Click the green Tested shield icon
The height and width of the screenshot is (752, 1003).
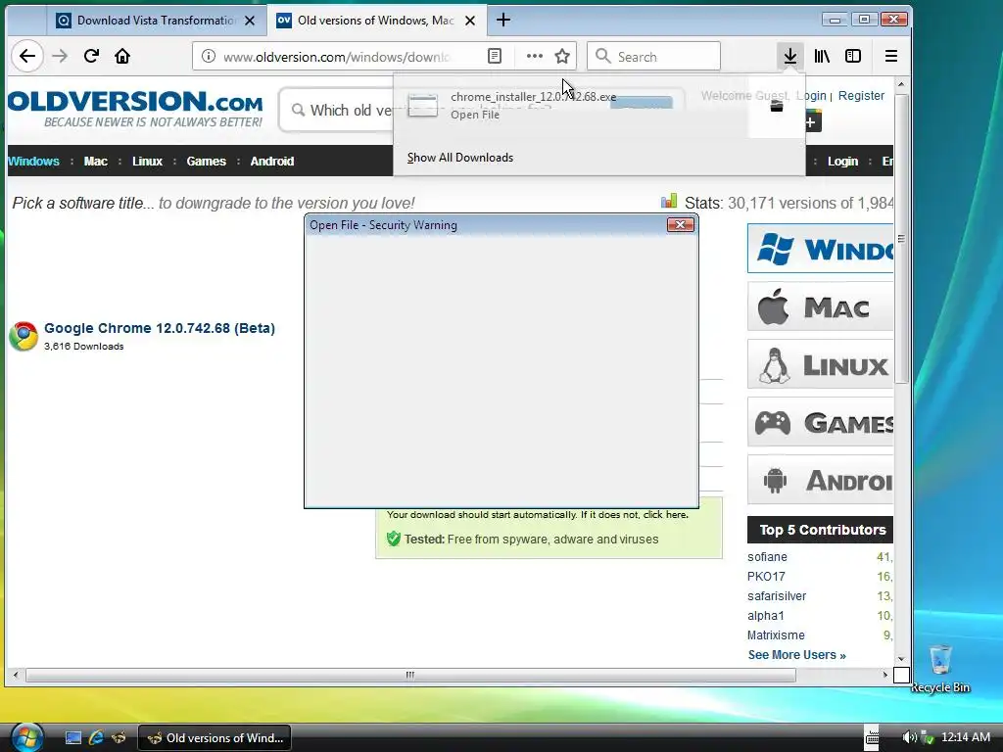click(x=394, y=539)
